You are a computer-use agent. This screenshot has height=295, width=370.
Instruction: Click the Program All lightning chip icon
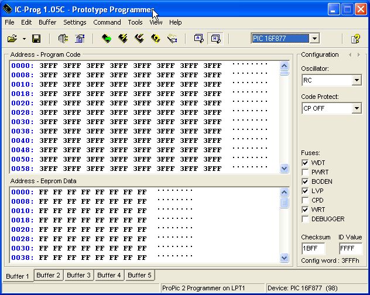123,39
